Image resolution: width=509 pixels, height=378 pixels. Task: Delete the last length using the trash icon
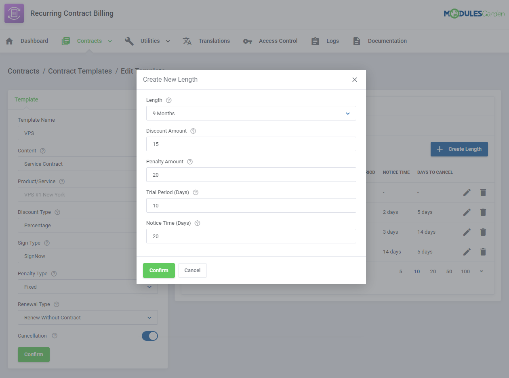pos(483,252)
